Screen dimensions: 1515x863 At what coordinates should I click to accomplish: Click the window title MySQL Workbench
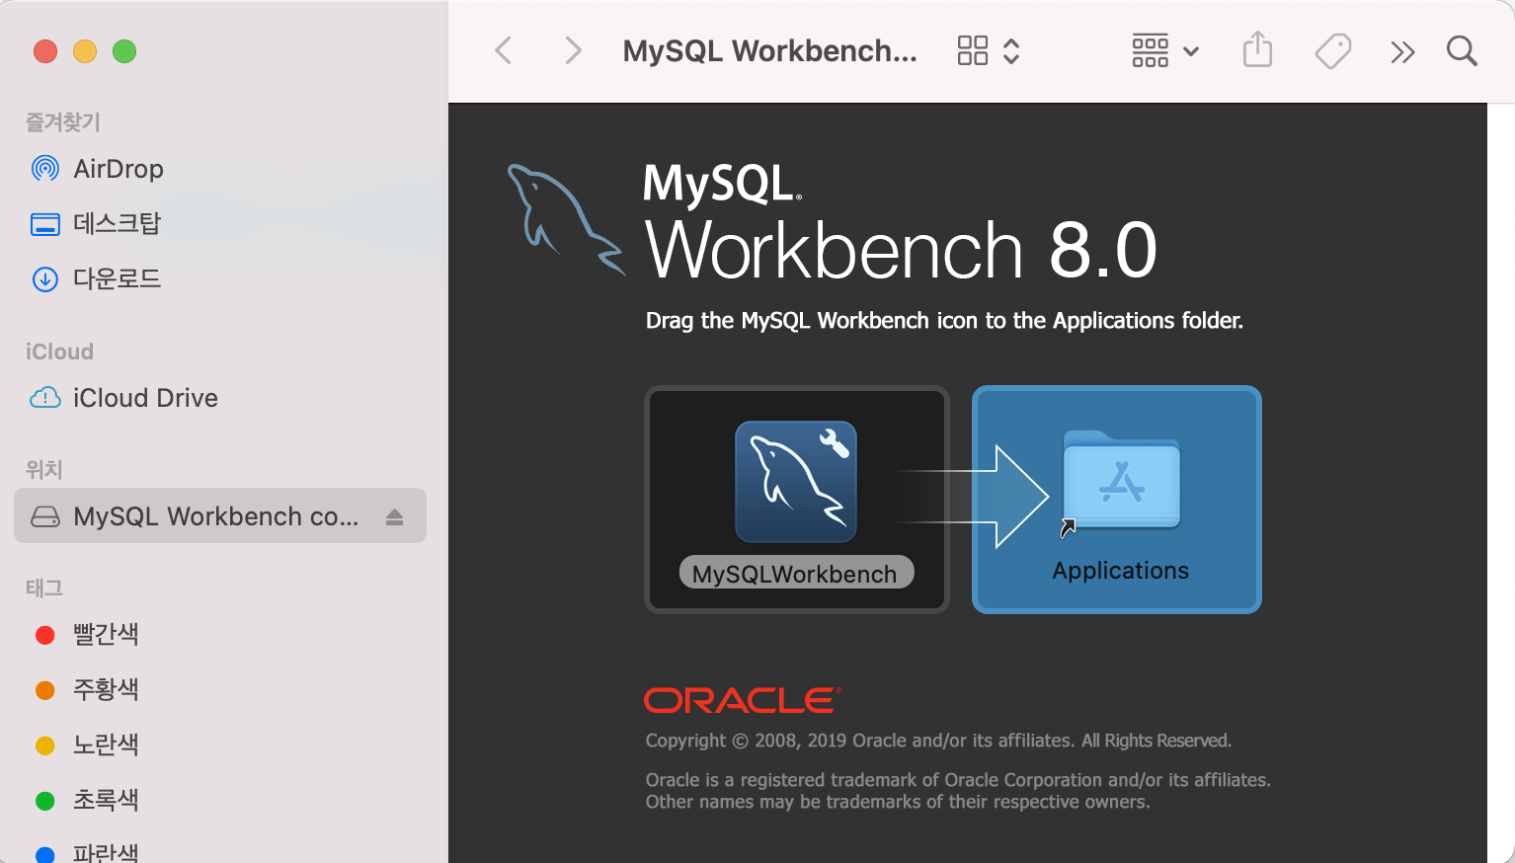(x=770, y=50)
